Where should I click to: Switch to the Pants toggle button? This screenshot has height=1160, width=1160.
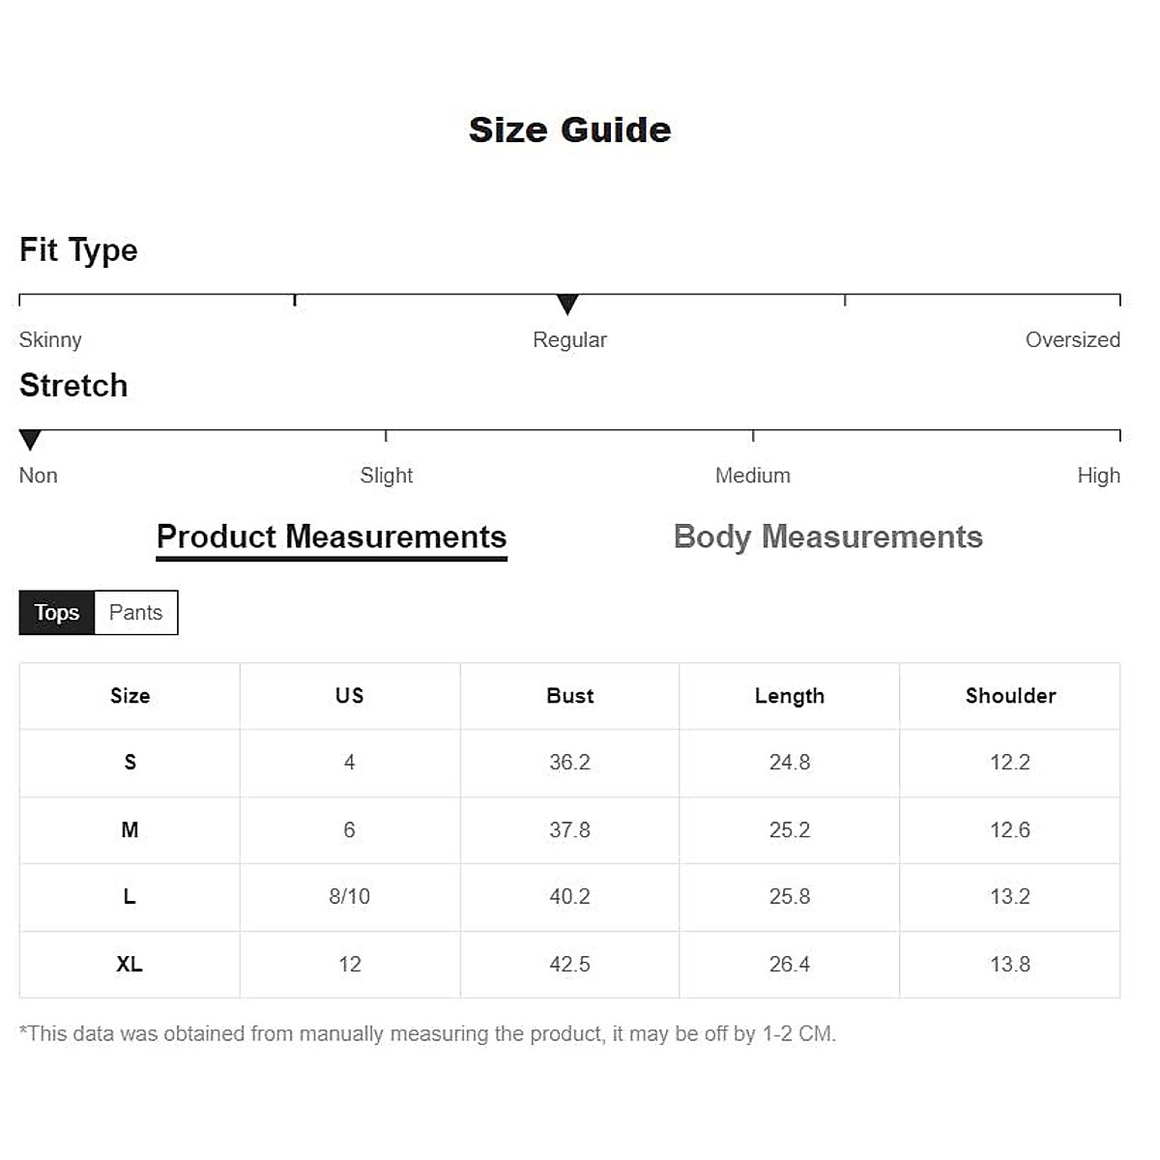pos(135,613)
